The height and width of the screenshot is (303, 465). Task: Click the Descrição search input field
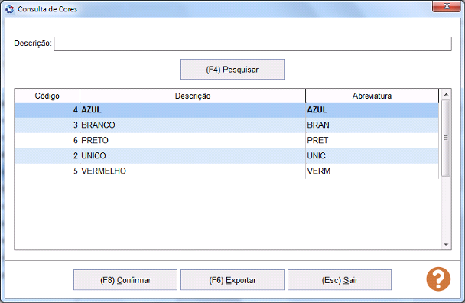(252, 44)
